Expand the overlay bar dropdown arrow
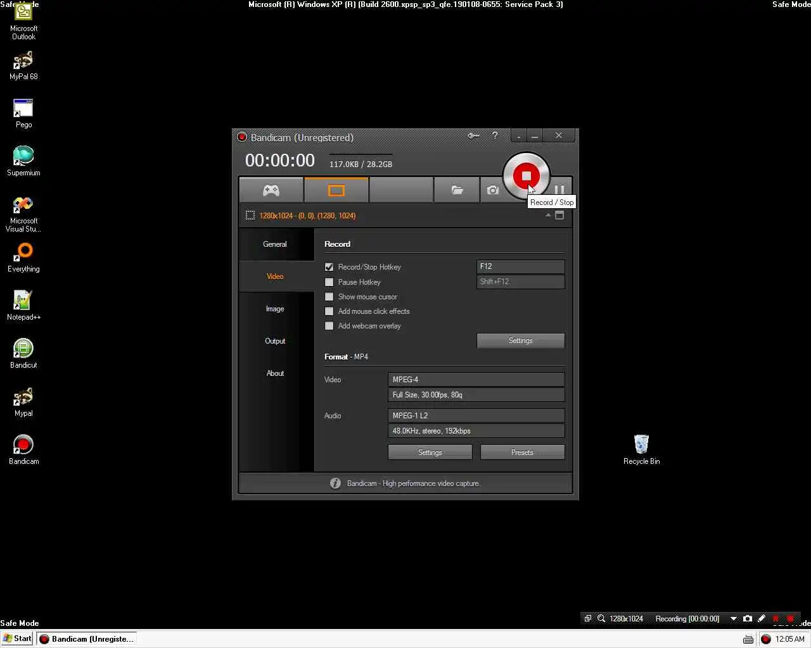Image resolution: width=811 pixels, height=648 pixels. (734, 619)
